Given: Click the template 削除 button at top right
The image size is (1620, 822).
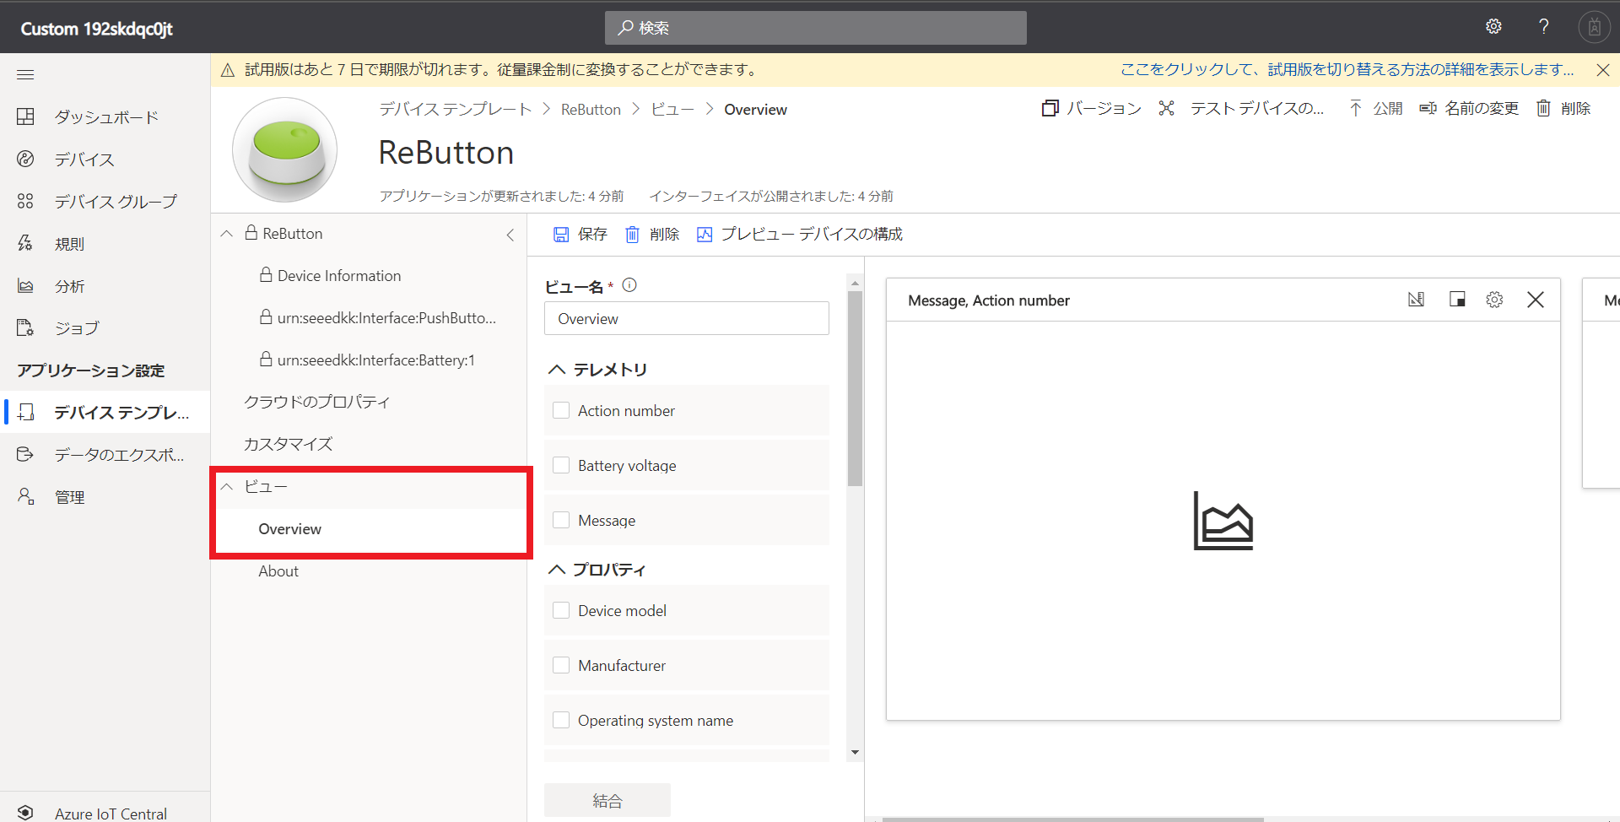Looking at the screenshot, I should point(1563,109).
